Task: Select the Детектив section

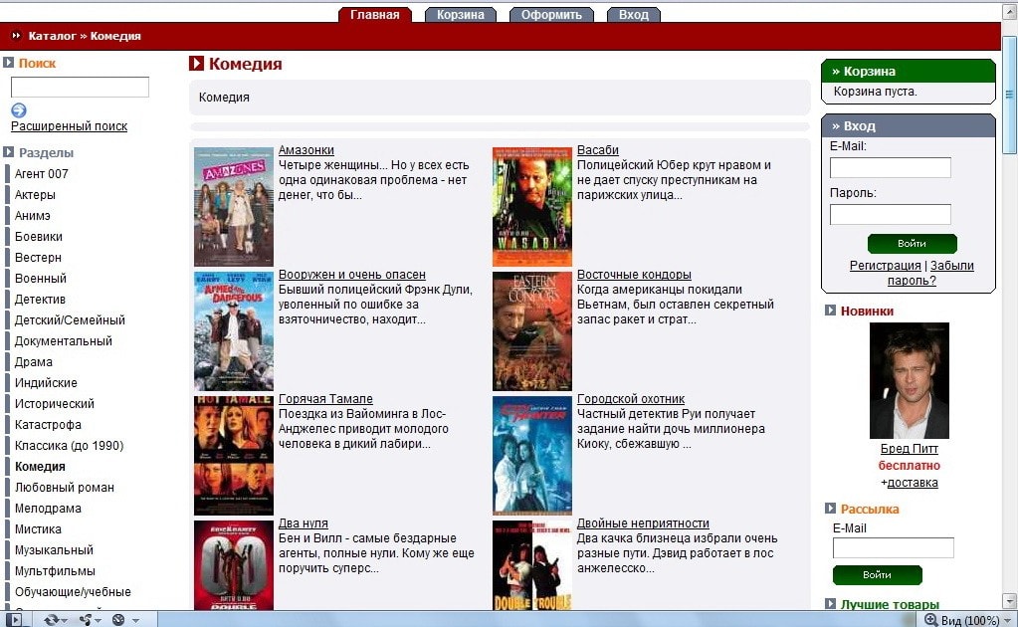Action: [x=40, y=300]
